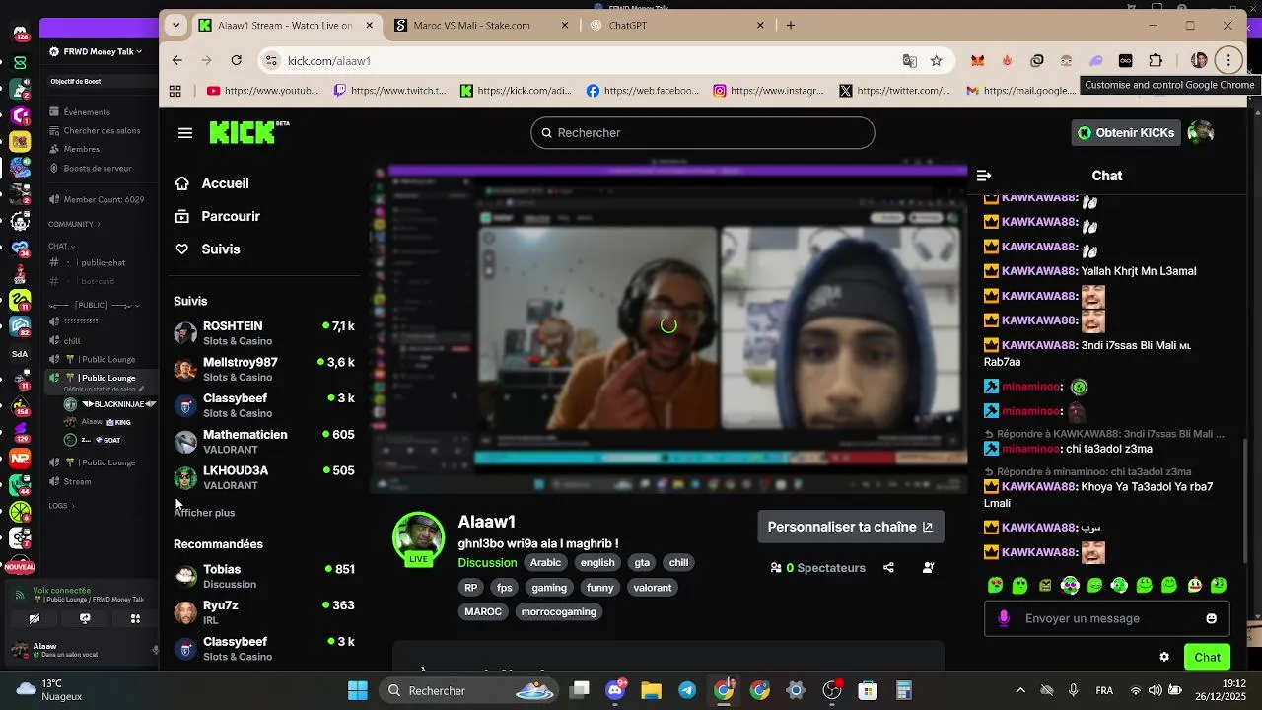Click the Windows Start button
This screenshot has height=710, width=1262.
(x=358, y=690)
